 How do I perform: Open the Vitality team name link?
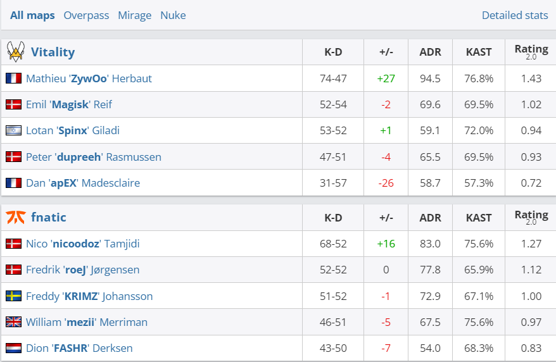click(53, 52)
